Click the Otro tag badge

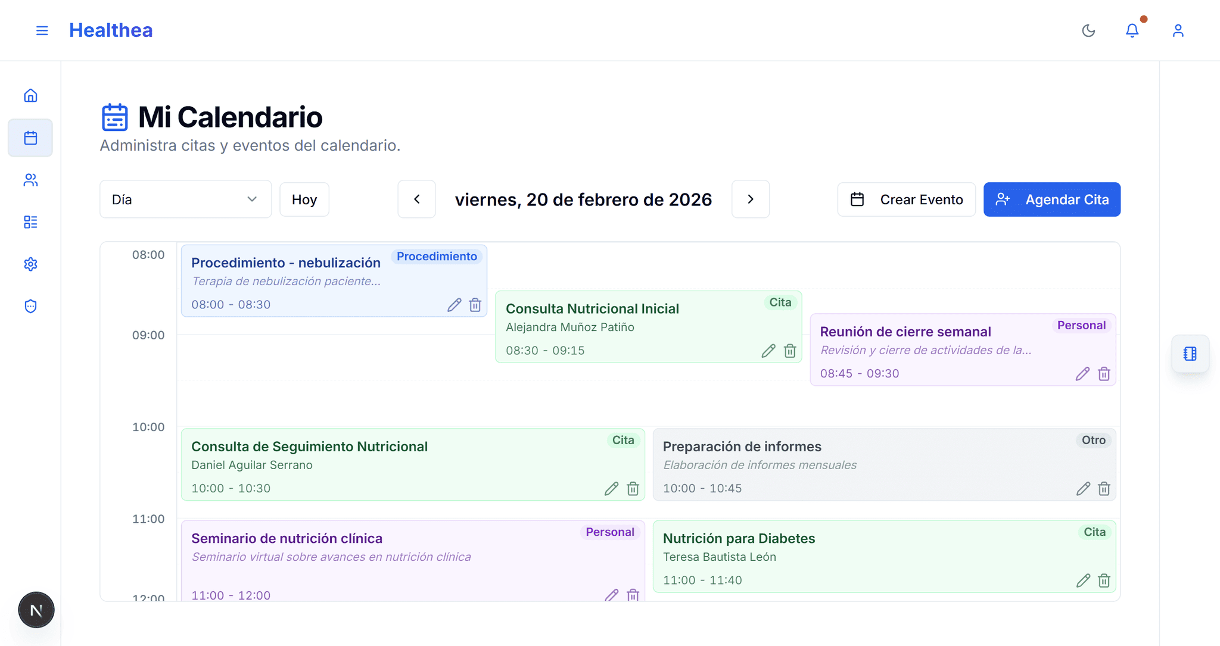click(x=1094, y=441)
